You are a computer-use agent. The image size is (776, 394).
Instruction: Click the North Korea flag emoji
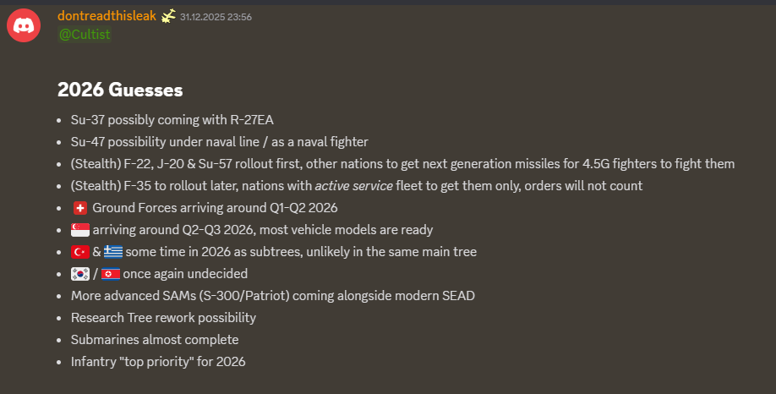[111, 274]
